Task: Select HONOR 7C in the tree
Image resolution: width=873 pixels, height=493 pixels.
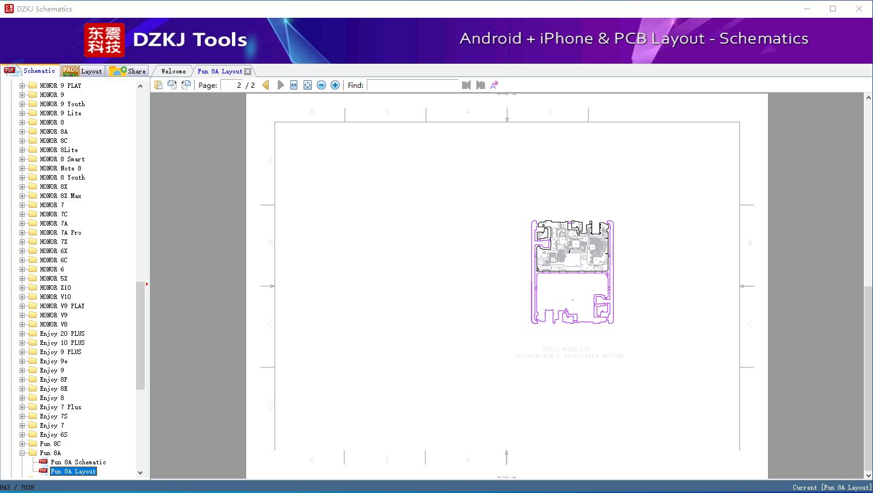Action: point(54,214)
